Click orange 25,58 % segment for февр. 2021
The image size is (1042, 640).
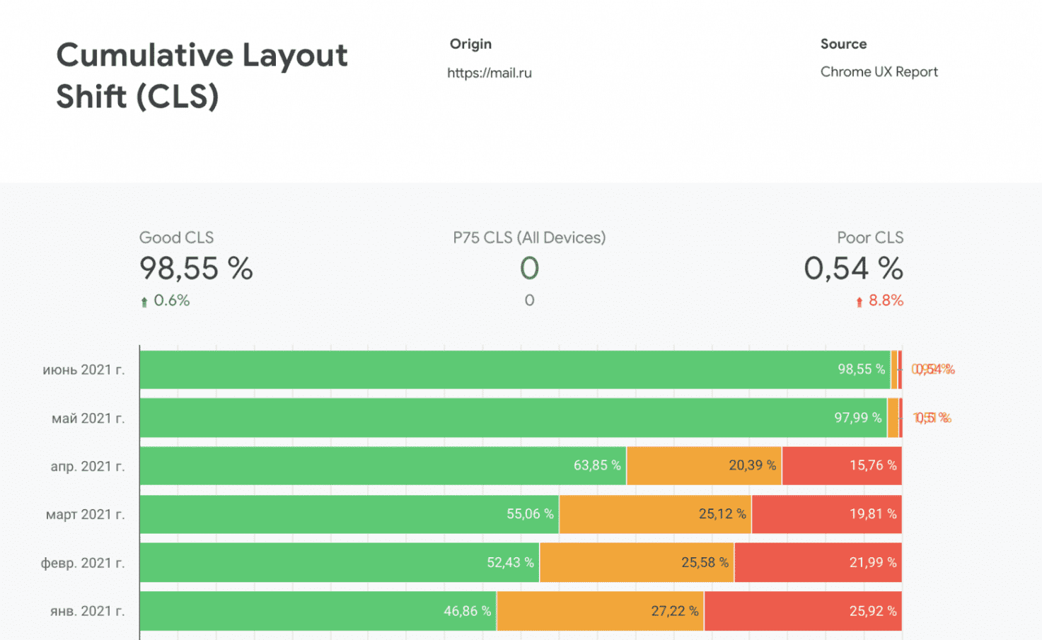pyautogui.click(x=637, y=563)
